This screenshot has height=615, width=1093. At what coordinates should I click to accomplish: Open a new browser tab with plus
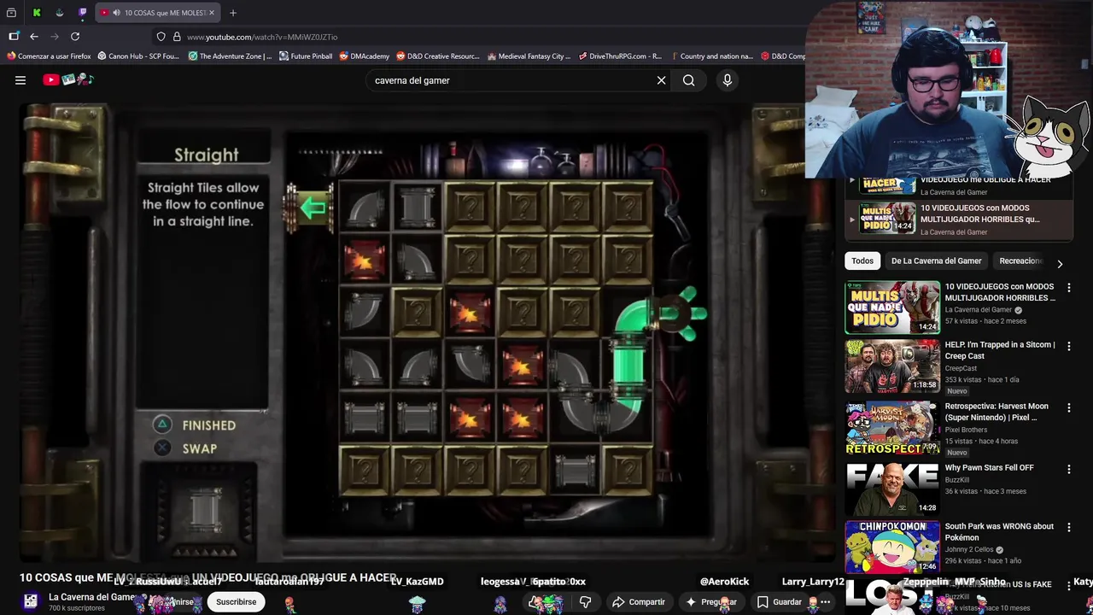coord(233,13)
